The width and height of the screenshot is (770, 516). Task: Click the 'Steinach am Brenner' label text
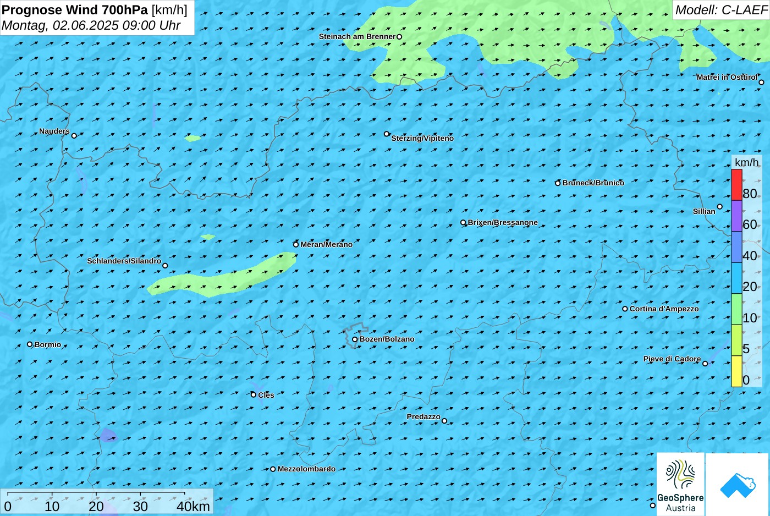pos(357,36)
